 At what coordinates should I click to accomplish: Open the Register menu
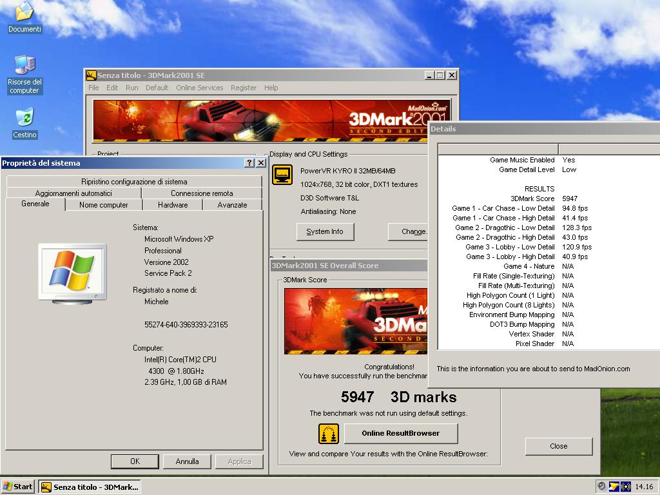pos(243,88)
